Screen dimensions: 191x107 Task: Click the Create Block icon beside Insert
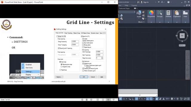pyautogui.click(x=143, y=12)
